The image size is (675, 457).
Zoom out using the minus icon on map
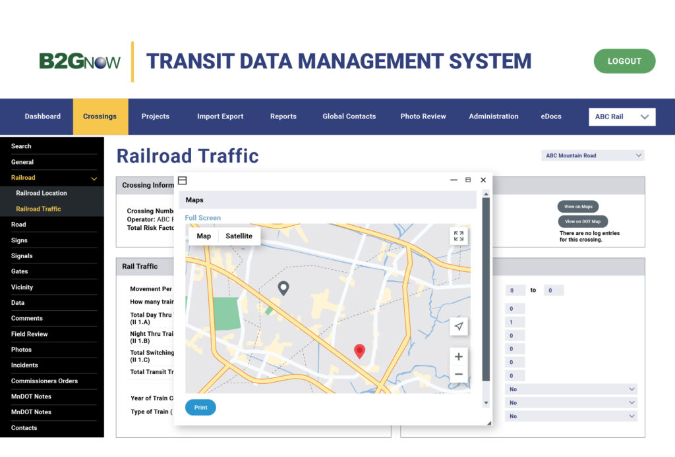458,374
